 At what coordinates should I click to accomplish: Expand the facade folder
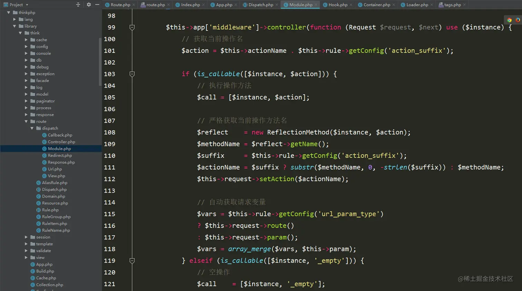coord(26,80)
